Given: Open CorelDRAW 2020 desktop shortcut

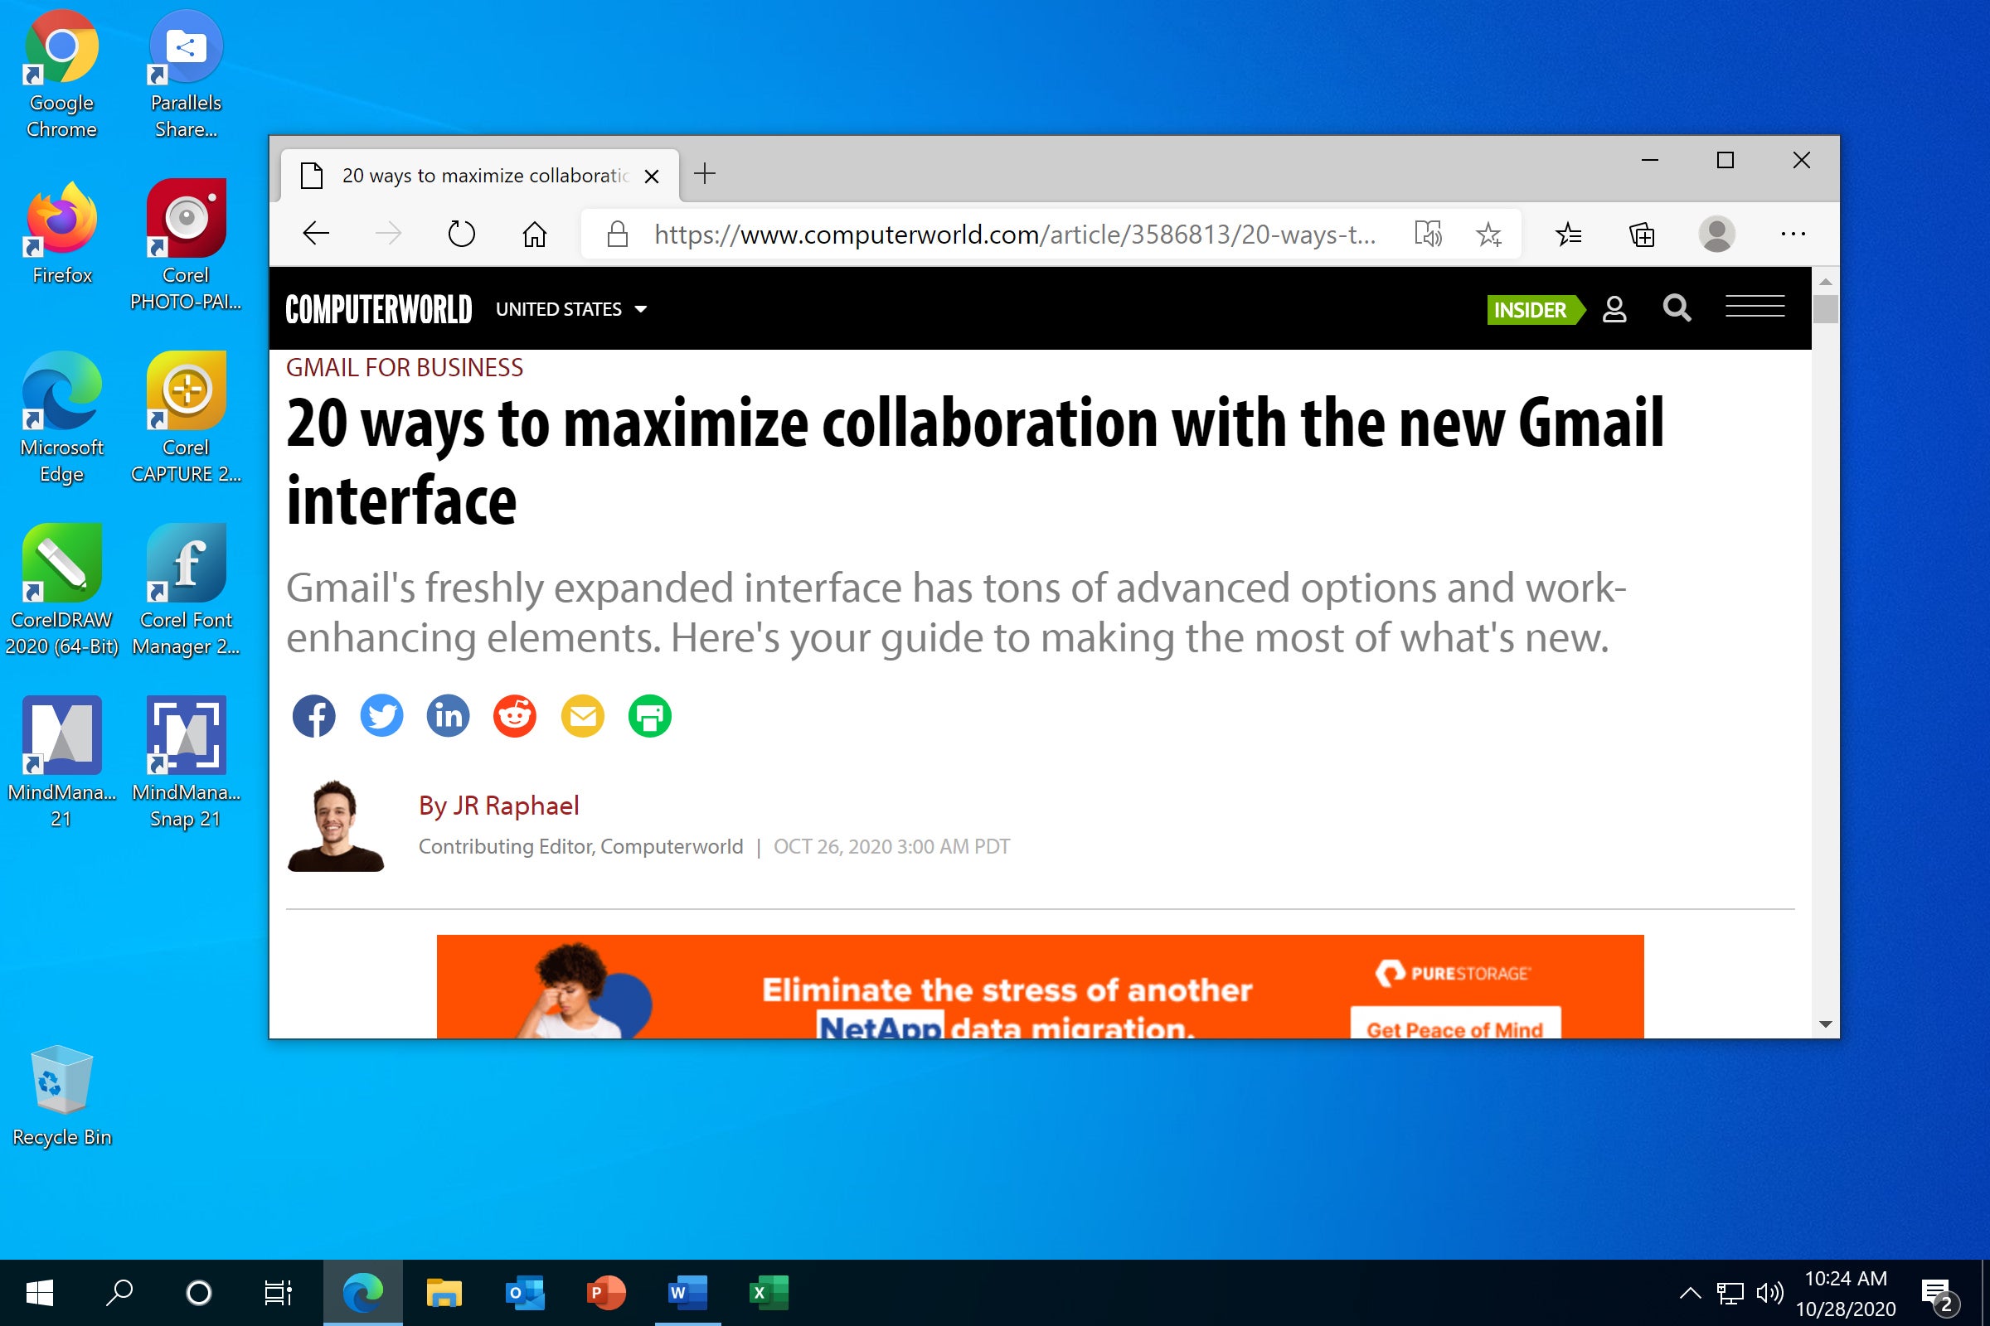Looking at the screenshot, I should coord(61,589).
